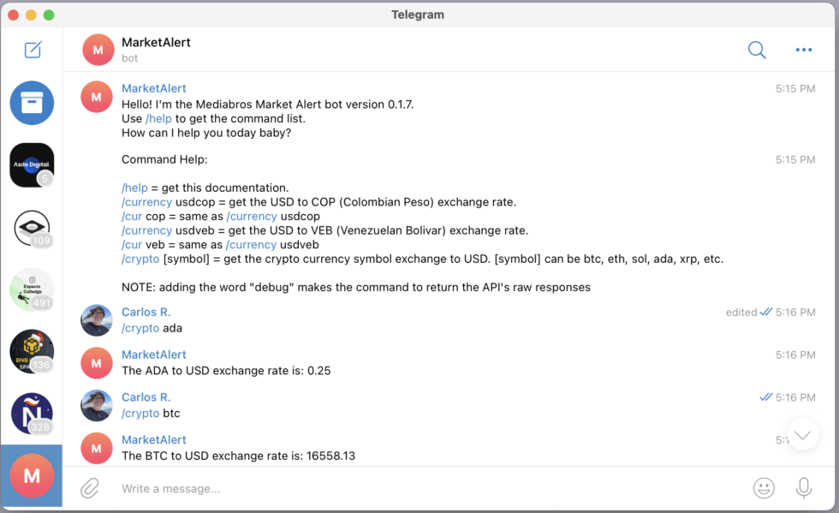Open the three-dots chat options menu
The width and height of the screenshot is (839, 513).
803,50
